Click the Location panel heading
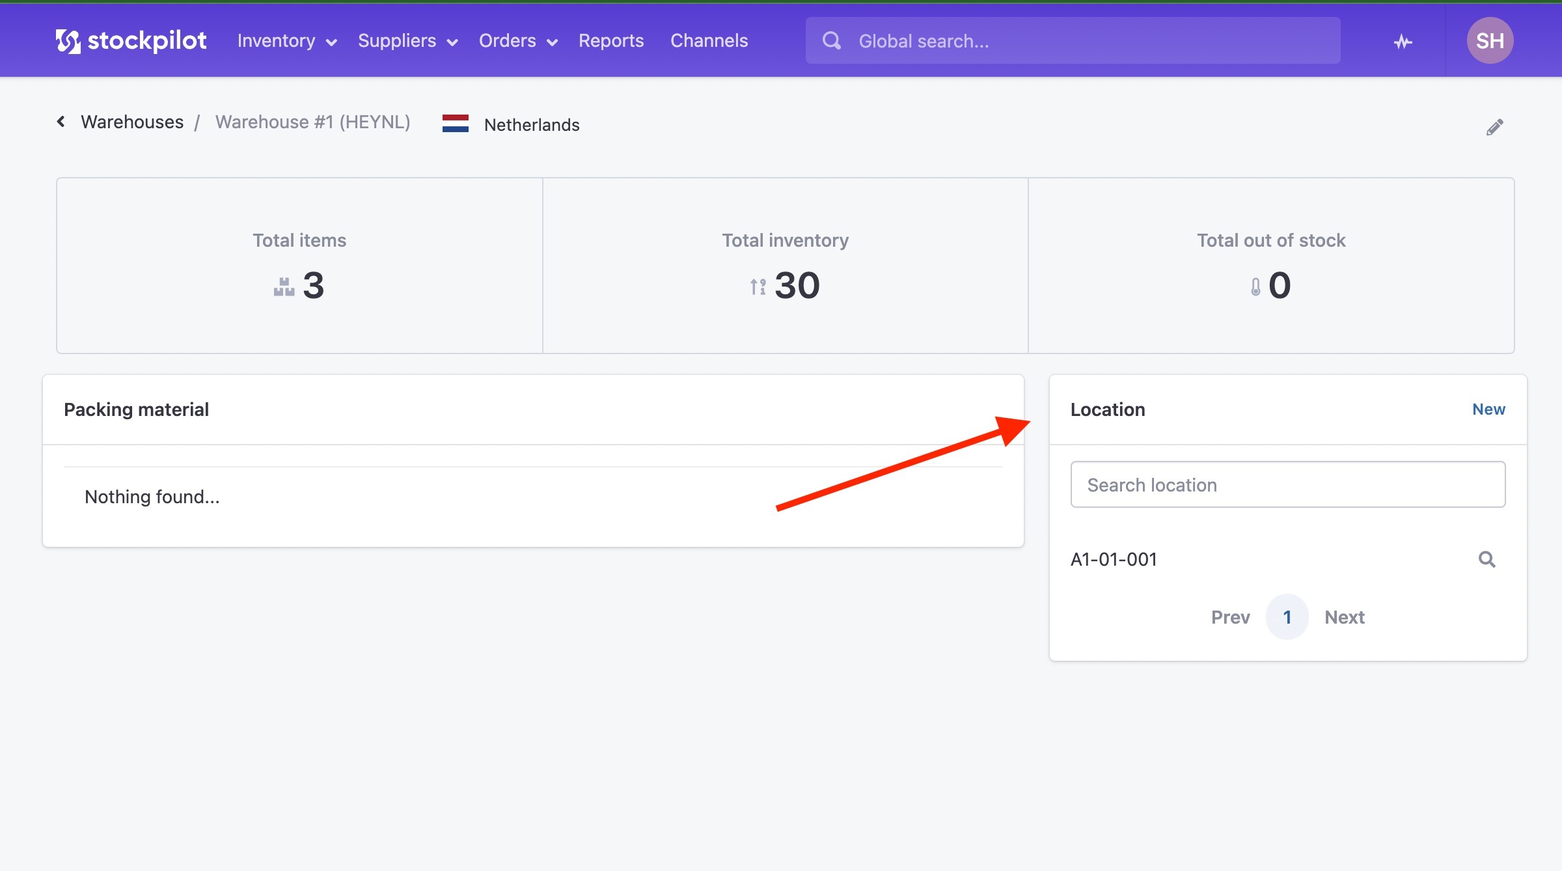The width and height of the screenshot is (1562, 871). coord(1108,409)
